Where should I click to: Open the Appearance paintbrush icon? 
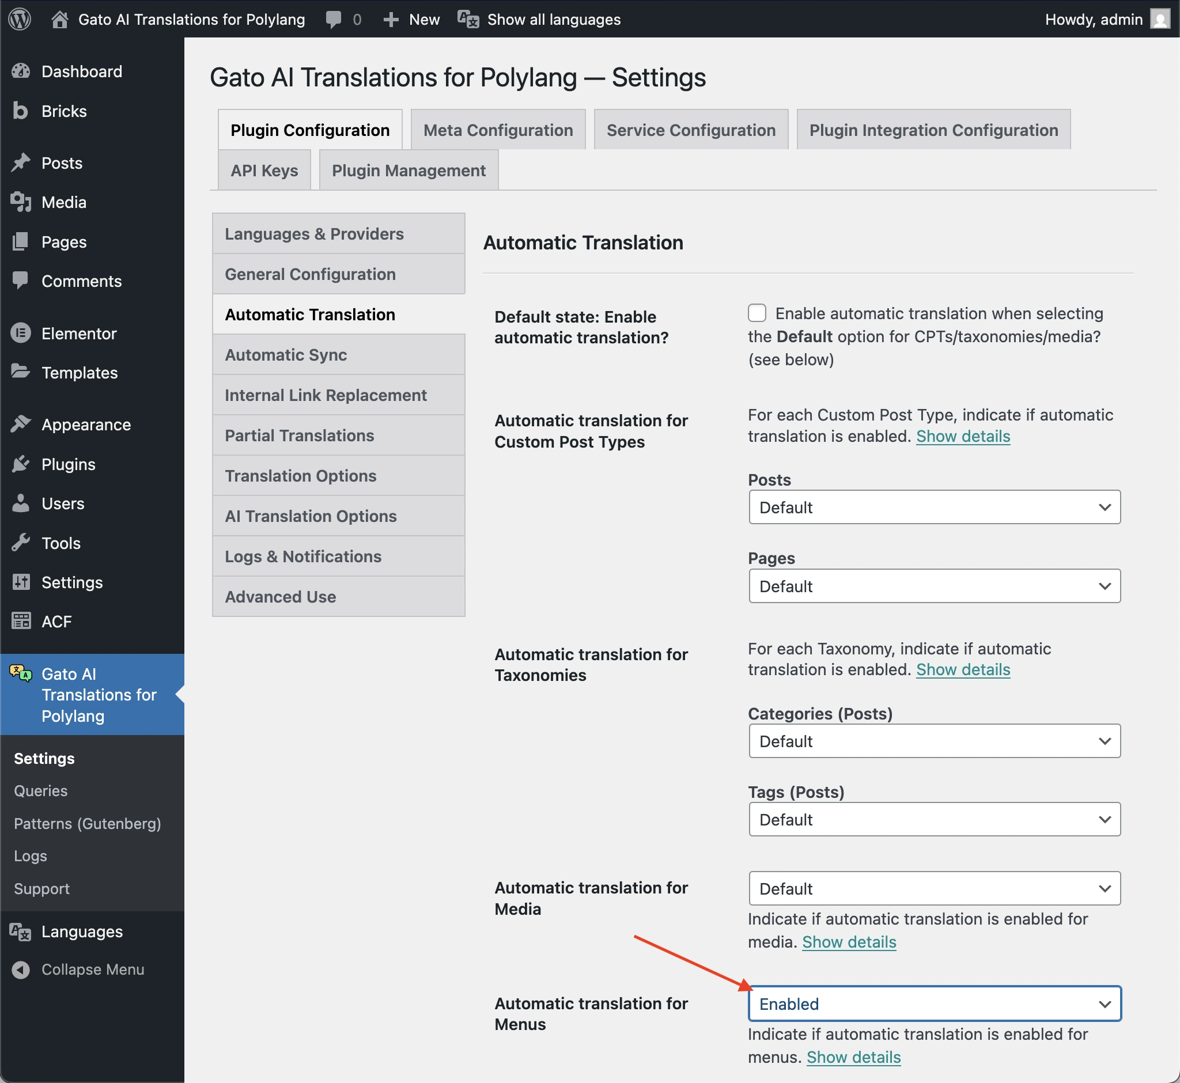tap(21, 424)
